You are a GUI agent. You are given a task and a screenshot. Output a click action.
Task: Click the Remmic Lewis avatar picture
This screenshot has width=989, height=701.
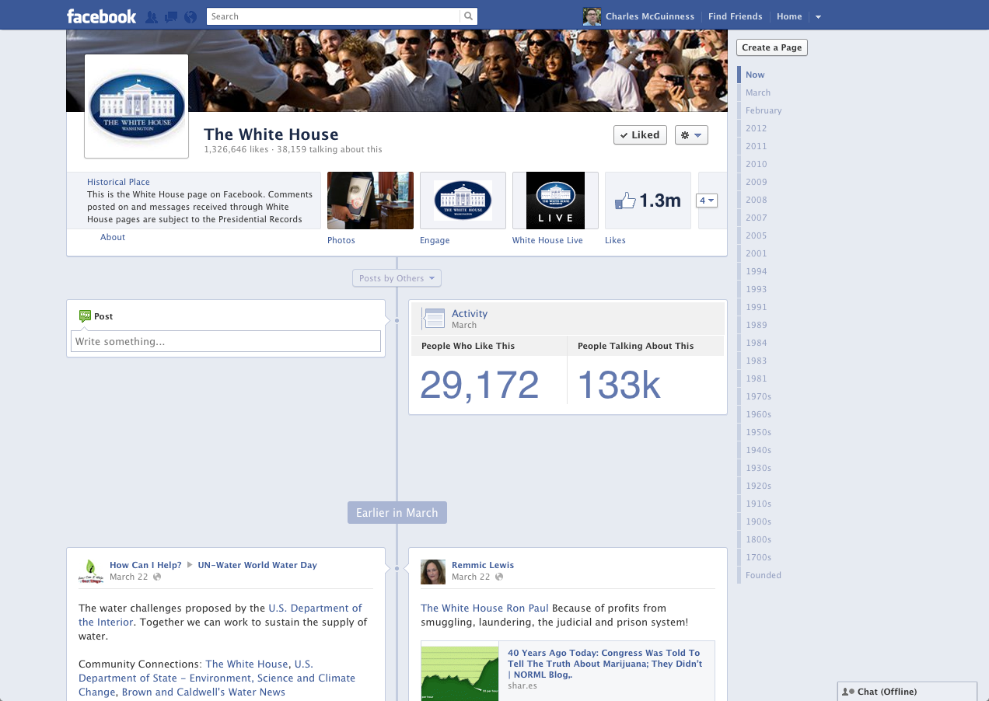point(433,571)
